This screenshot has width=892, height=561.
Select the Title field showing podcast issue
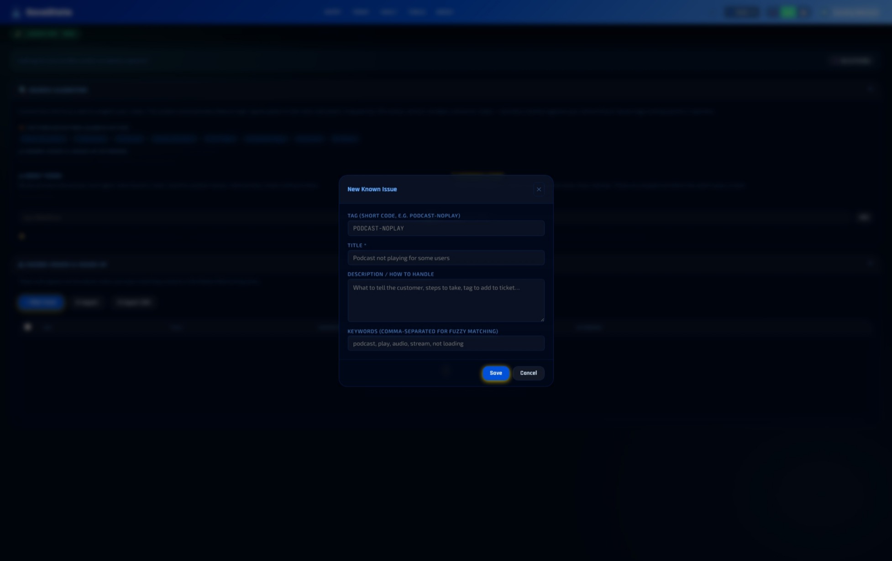coord(446,258)
